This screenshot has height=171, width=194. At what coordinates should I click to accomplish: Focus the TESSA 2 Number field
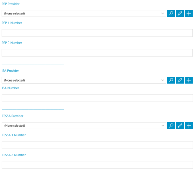(97, 165)
